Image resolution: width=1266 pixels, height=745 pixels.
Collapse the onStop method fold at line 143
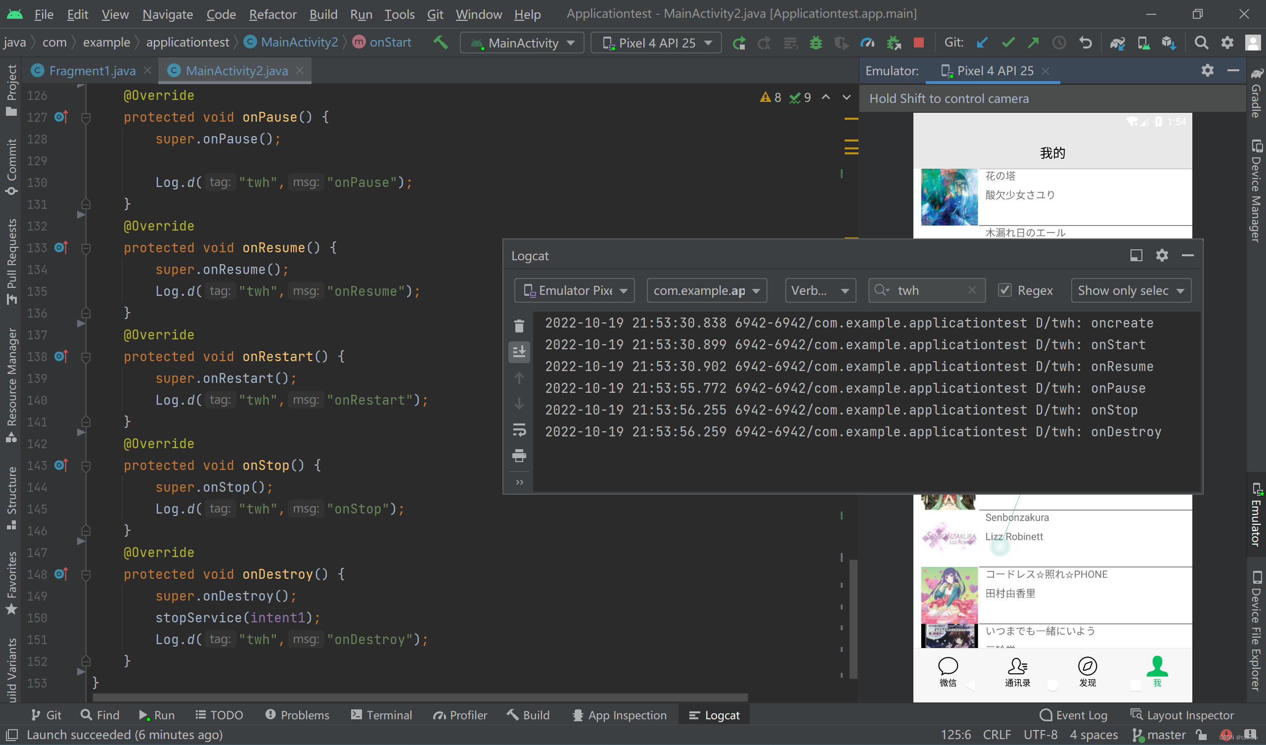[86, 466]
